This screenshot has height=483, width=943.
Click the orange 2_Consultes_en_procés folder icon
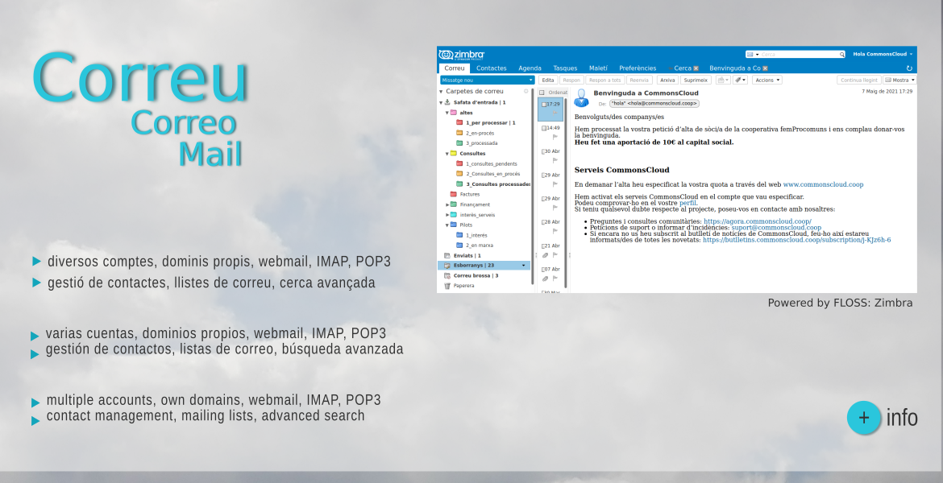(459, 174)
